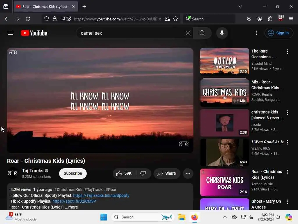Reload the page
The width and height of the screenshot is (298, 224).
click(x=28, y=19)
